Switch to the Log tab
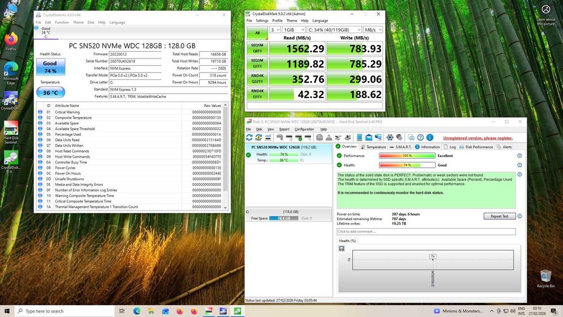This screenshot has width=563, height=317. click(x=449, y=147)
